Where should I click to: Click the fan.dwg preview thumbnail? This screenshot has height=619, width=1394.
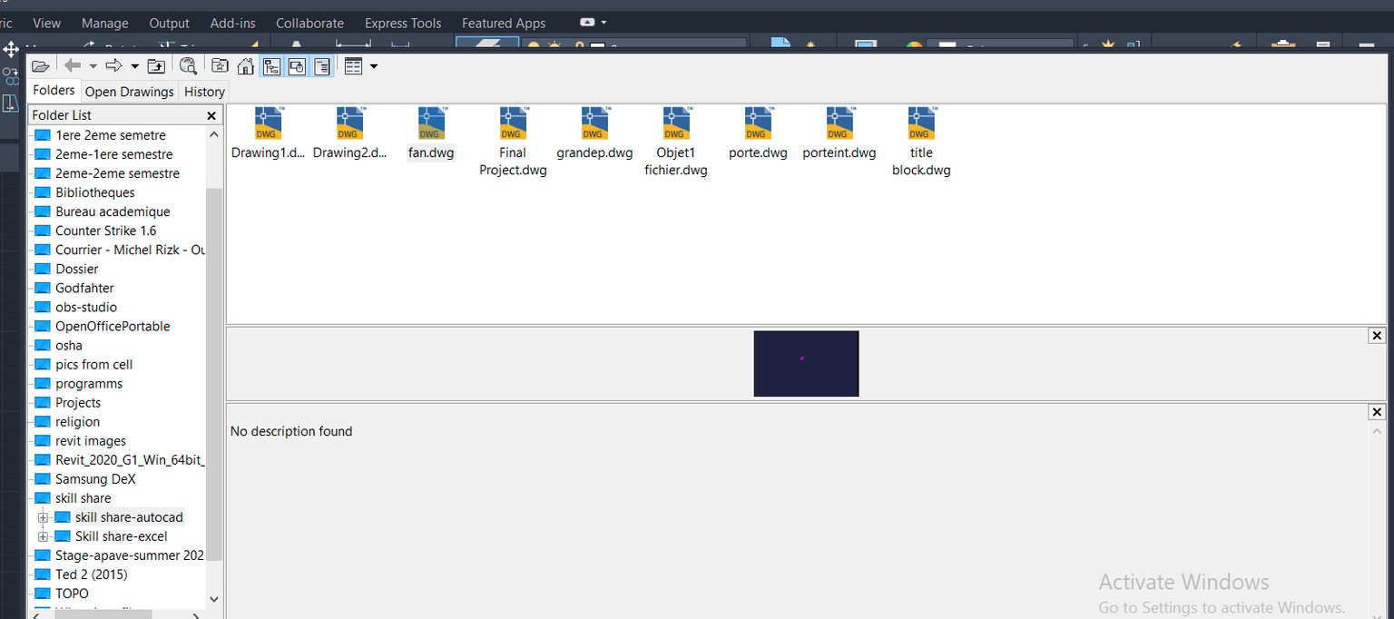pos(806,363)
